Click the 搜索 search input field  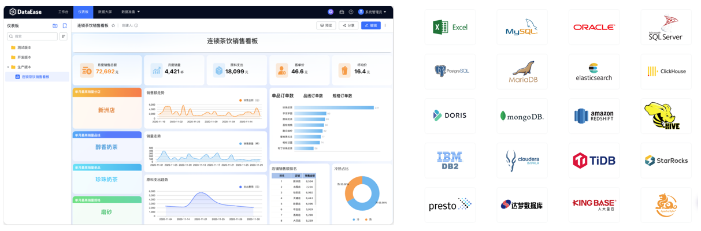coord(34,36)
